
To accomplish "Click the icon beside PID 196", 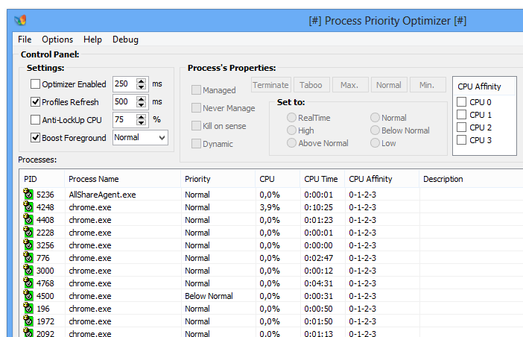I will coord(28,309).
